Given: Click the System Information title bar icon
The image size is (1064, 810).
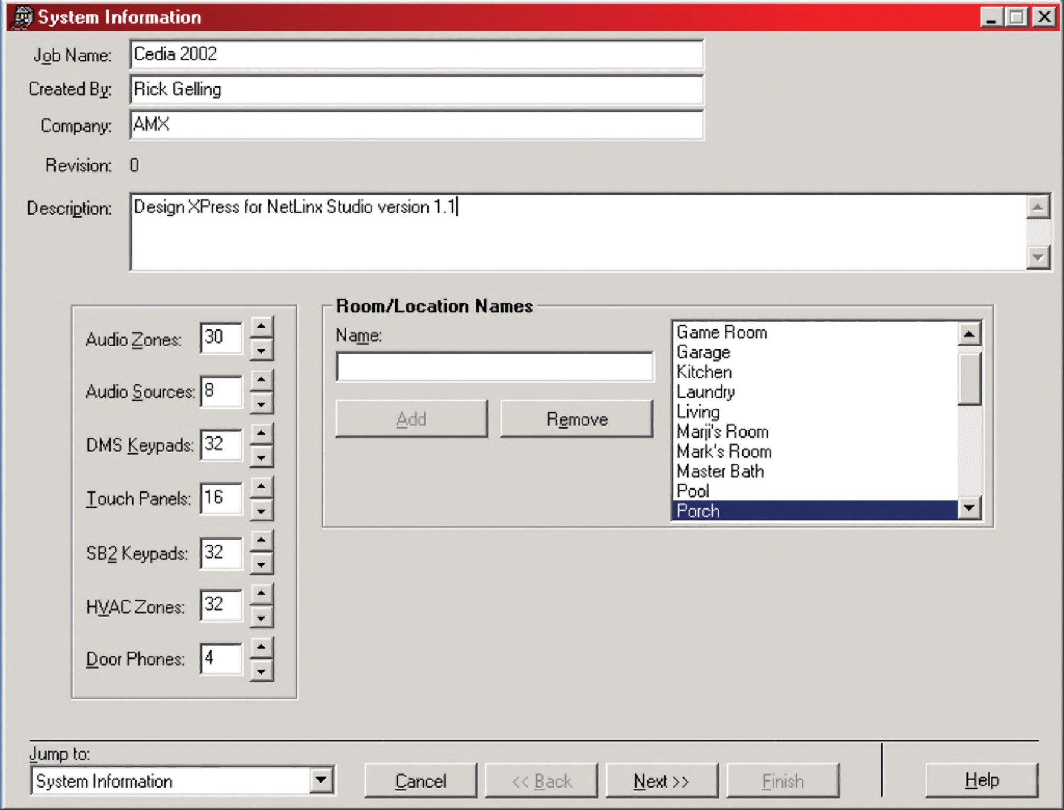Looking at the screenshot, I should click(22, 17).
